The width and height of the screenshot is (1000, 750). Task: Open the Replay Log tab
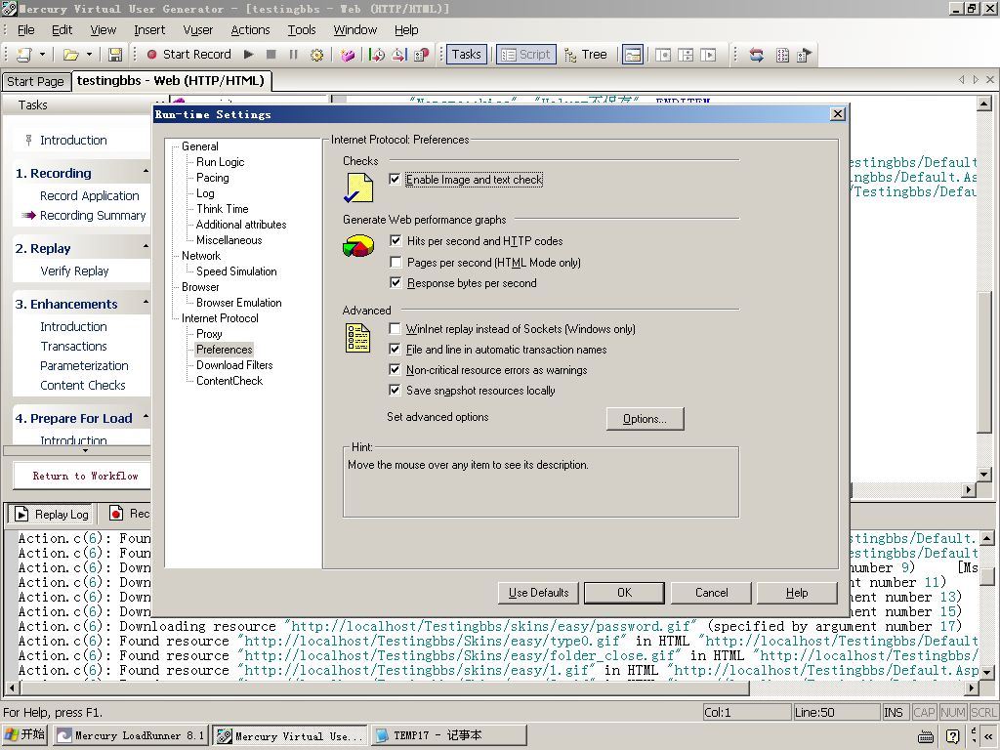[51, 514]
